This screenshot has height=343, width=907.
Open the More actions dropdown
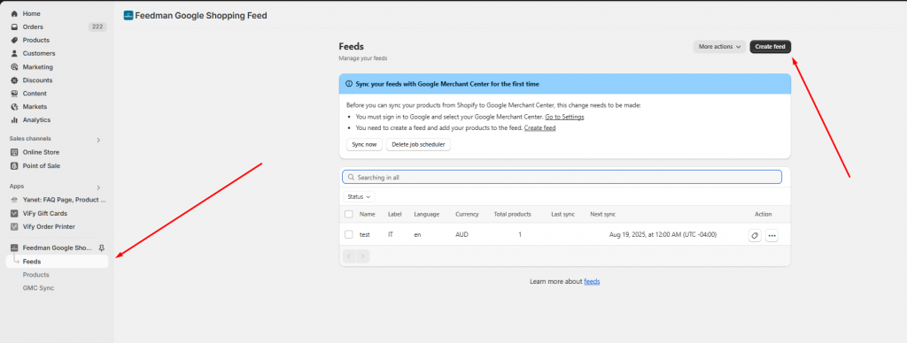coord(719,47)
